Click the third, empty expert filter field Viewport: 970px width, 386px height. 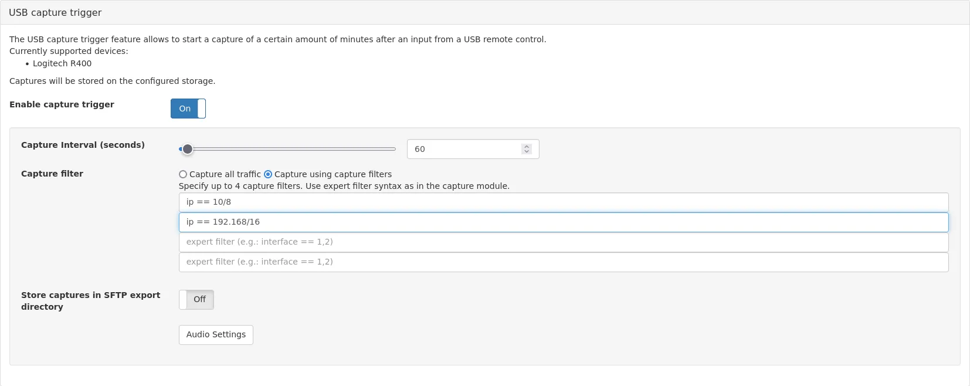click(563, 242)
